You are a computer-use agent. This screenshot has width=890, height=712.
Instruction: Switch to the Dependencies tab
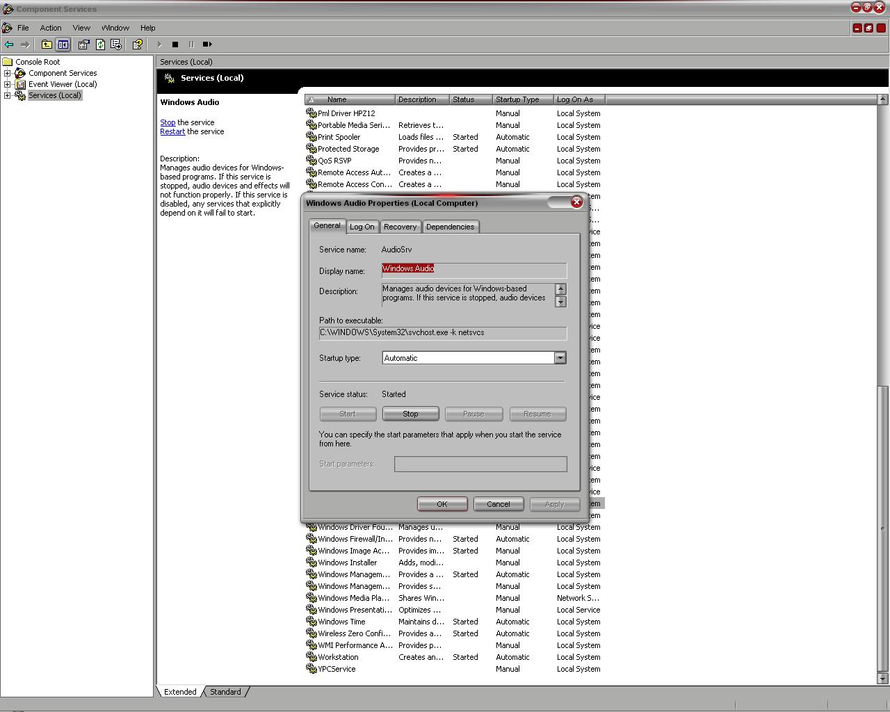point(450,227)
